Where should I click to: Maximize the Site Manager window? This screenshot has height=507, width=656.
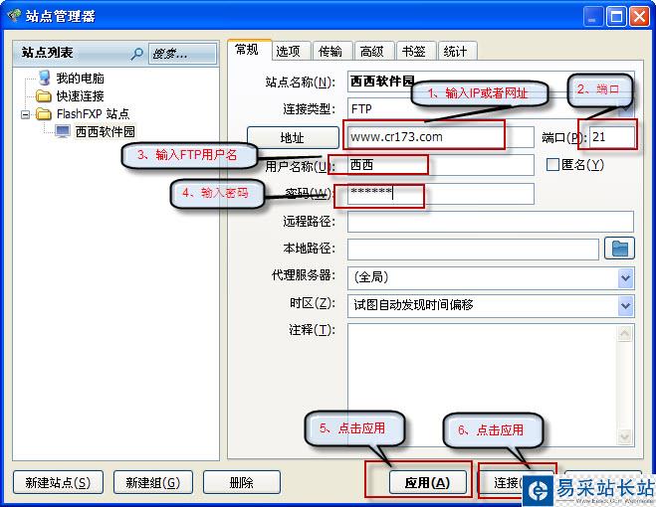616,17
